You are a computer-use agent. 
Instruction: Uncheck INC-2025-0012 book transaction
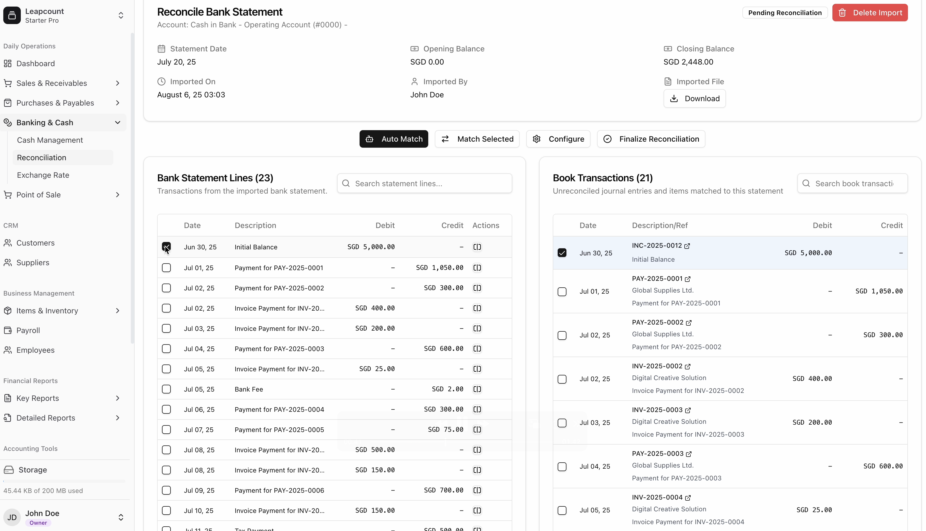pyautogui.click(x=562, y=253)
